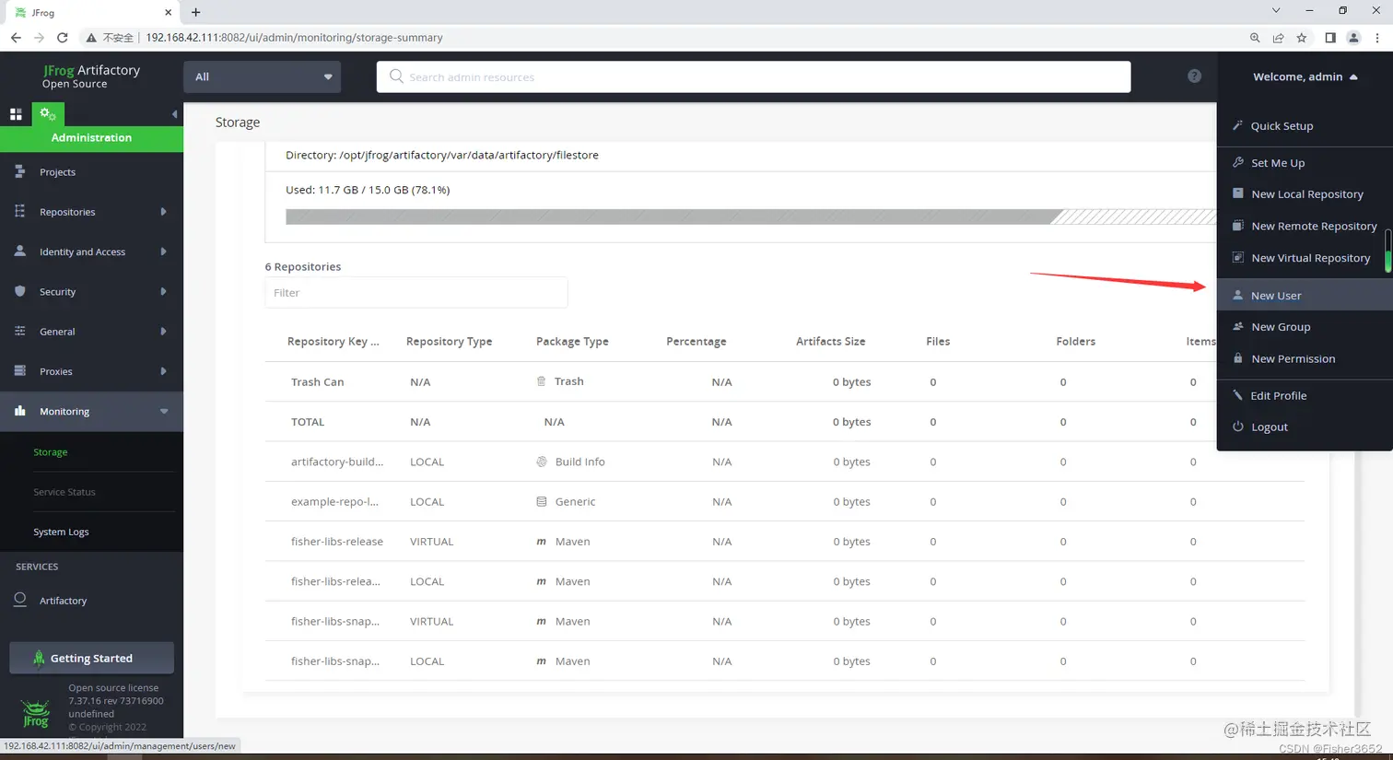Viewport: 1393px width, 760px height.
Task: Collapse the sidebar with the arrow
Action: coord(174,114)
